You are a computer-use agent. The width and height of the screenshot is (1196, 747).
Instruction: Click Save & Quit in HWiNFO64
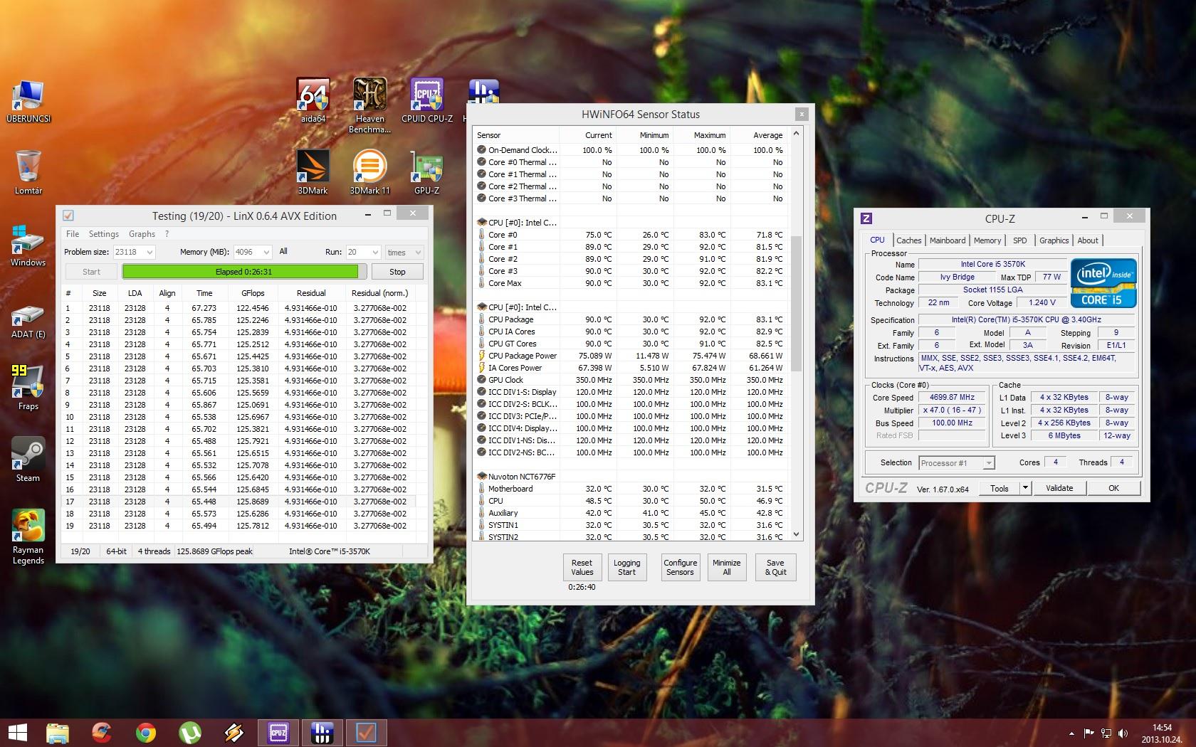tap(775, 567)
